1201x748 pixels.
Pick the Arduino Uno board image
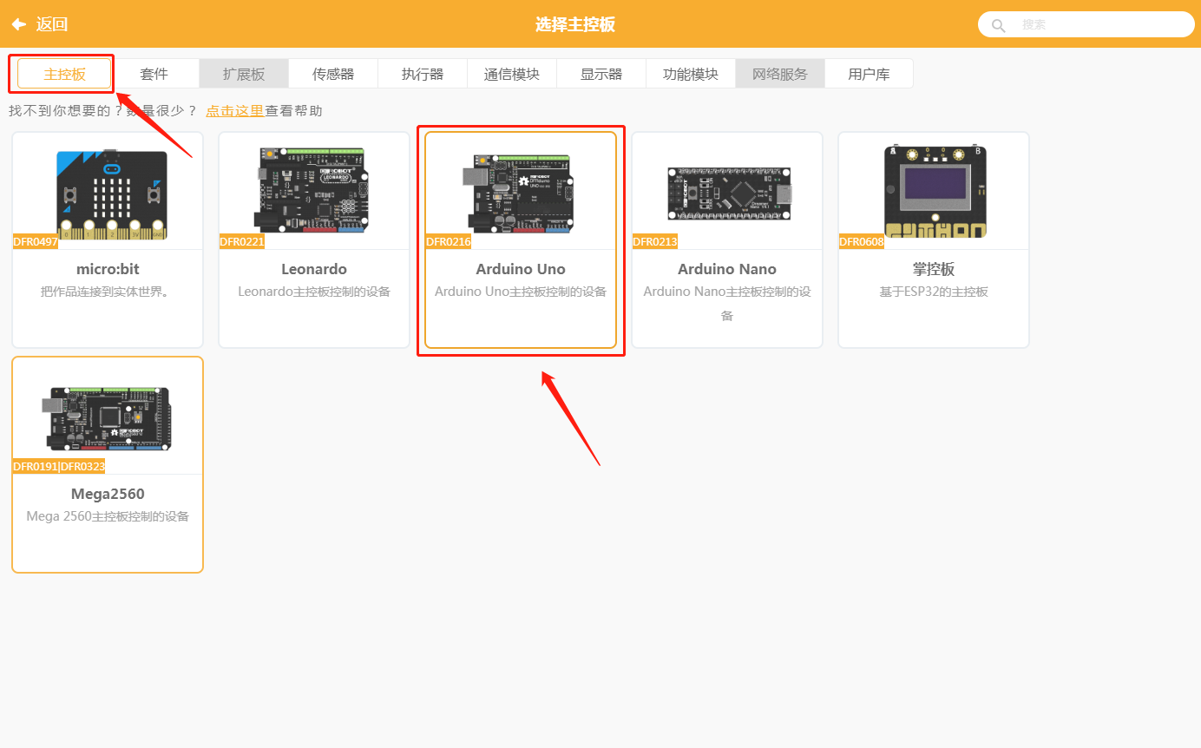pos(520,194)
